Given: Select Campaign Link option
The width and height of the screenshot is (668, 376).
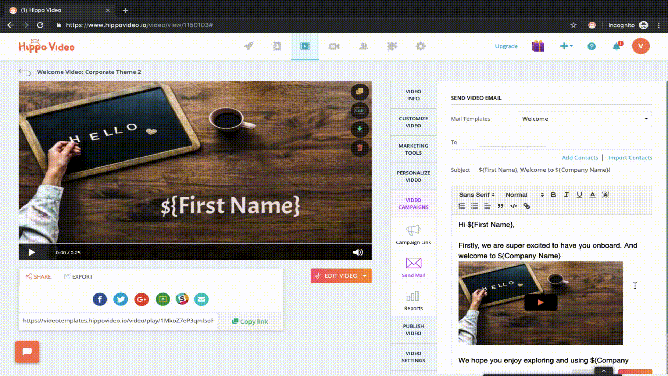Looking at the screenshot, I should (413, 234).
